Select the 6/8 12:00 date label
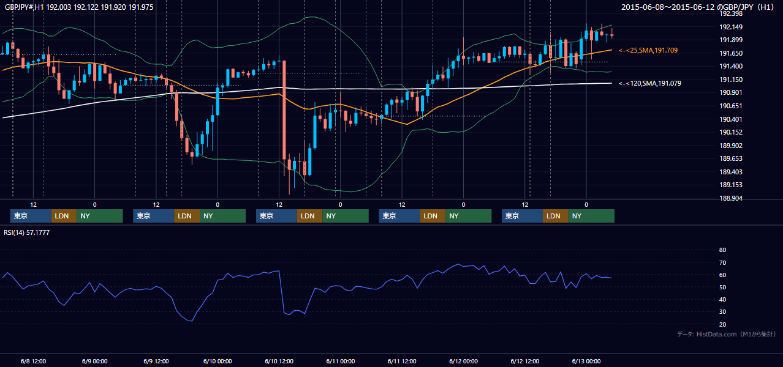Screen dimensions: 783x367 33,361
